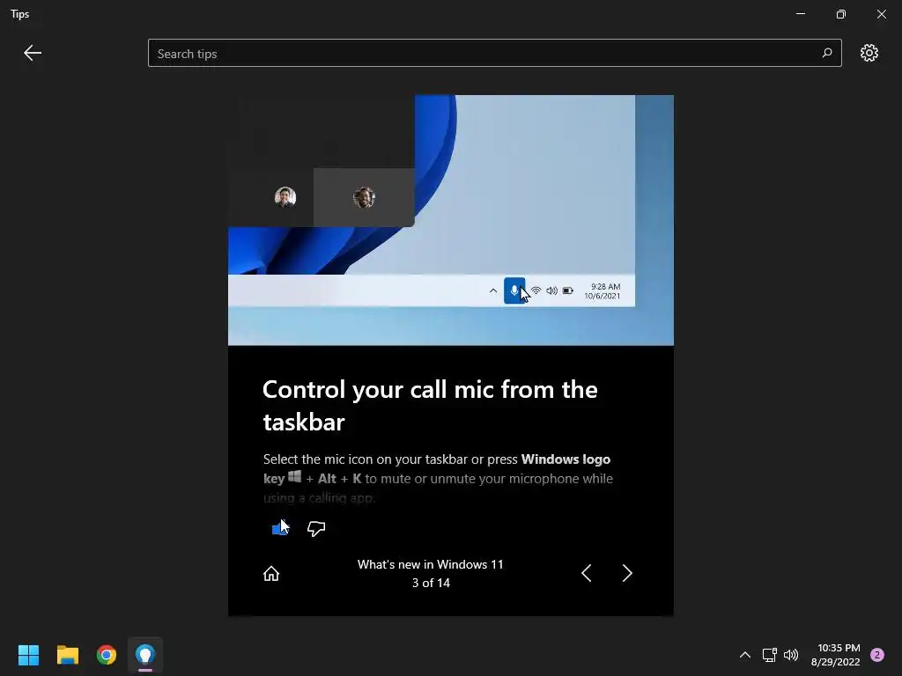This screenshot has height=676, width=902.
Task: Mark tip unhelpful with thumbs down
Action: click(x=316, y=528)
